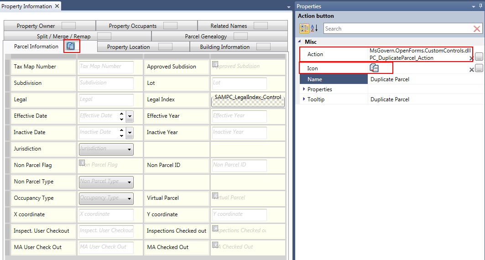Click the SAMPC_LegalIndex_Control button
Screen dimensions: 485x260
[248, 100]
